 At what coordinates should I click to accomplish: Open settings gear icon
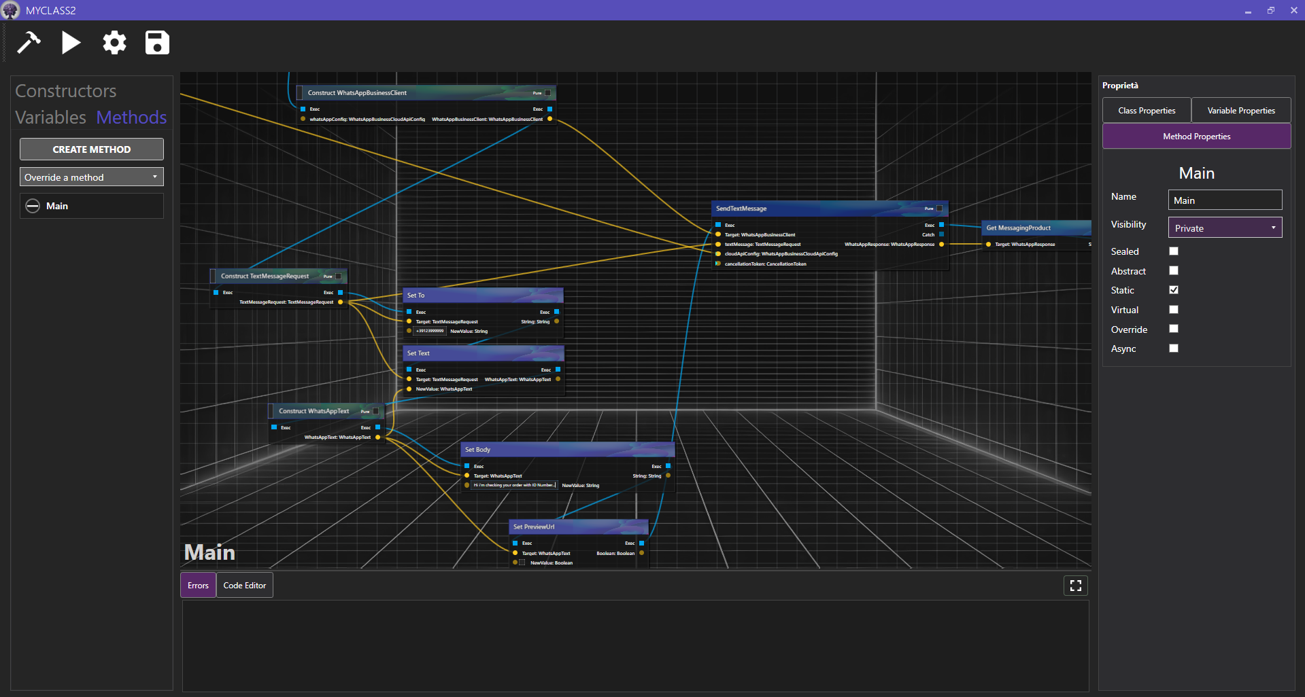click(114, 43)
